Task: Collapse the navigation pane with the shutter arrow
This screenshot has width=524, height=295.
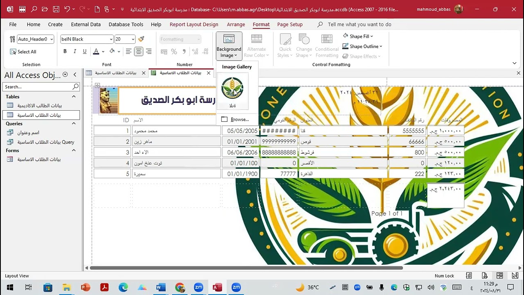Action: coord(75,75)
